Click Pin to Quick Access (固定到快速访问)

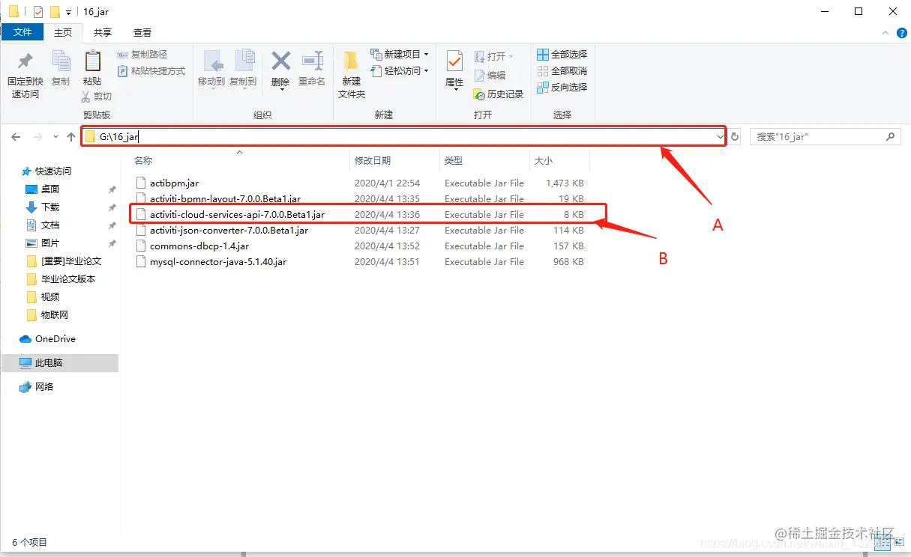pos(25,75)
